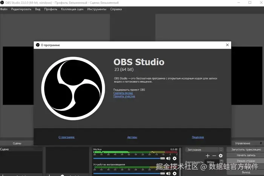Follow the Сделать вклад link
Image resolution: width=264 pixels, height=176 pixels.
point(123,93)
